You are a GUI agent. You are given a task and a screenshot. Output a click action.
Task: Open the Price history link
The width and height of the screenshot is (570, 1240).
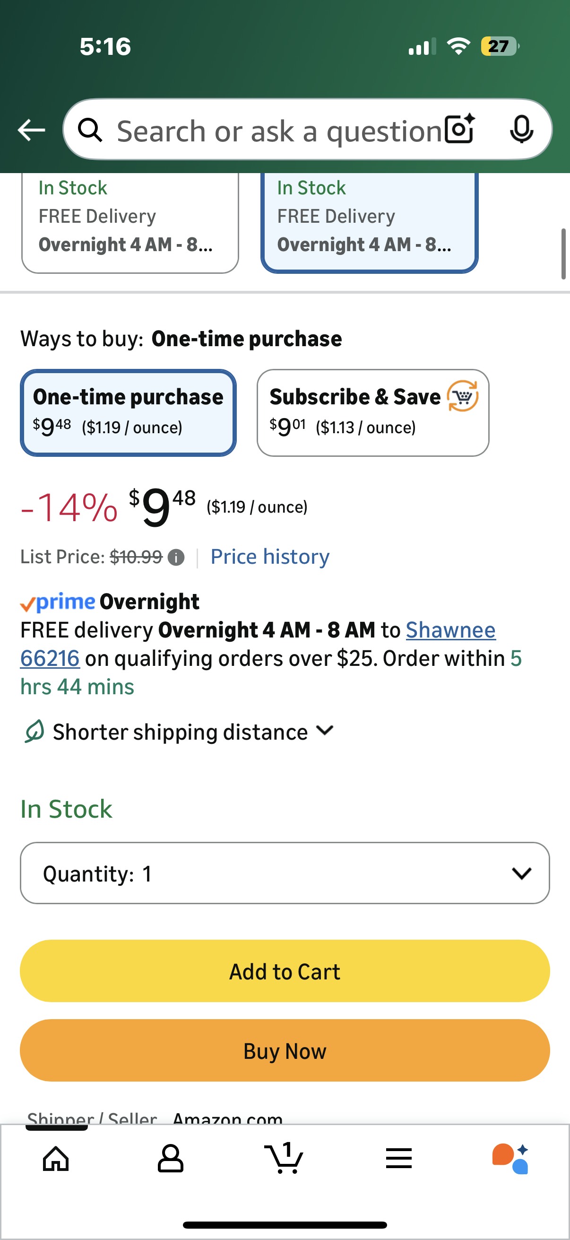(x=270, y=557)
